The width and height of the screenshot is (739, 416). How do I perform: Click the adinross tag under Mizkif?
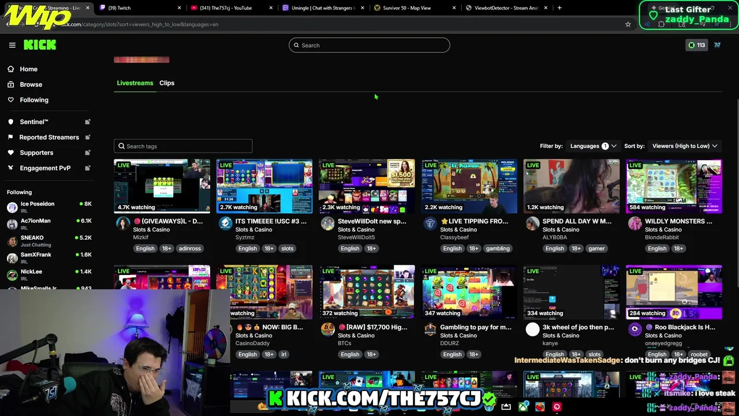pyautogui.click(x=190, y=248)
